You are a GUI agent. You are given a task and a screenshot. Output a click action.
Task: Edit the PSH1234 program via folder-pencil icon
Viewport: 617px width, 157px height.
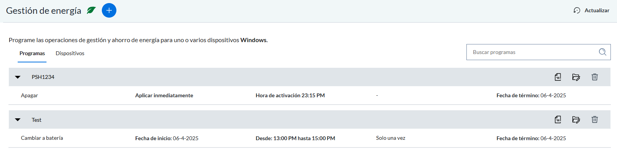[576, 77]
